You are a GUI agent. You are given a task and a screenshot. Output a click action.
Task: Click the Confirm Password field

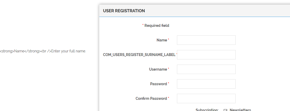tap(206, 98)
